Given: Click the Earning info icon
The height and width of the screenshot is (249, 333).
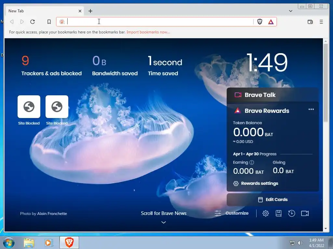Looking at the screenshot, I should [252, 162].
